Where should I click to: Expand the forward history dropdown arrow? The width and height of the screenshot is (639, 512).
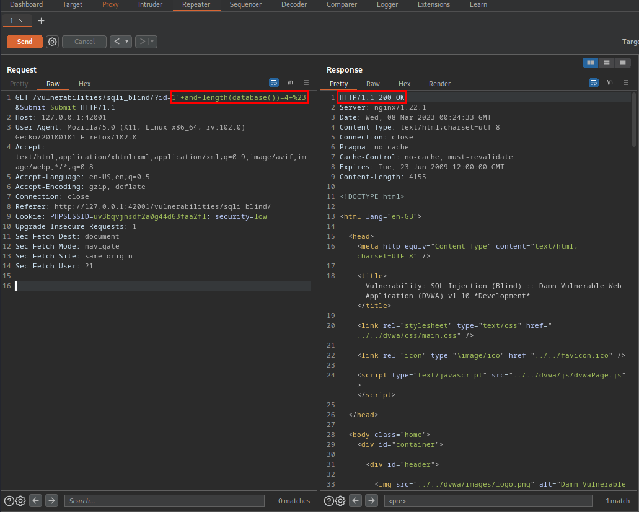click(x=152, y=42)
